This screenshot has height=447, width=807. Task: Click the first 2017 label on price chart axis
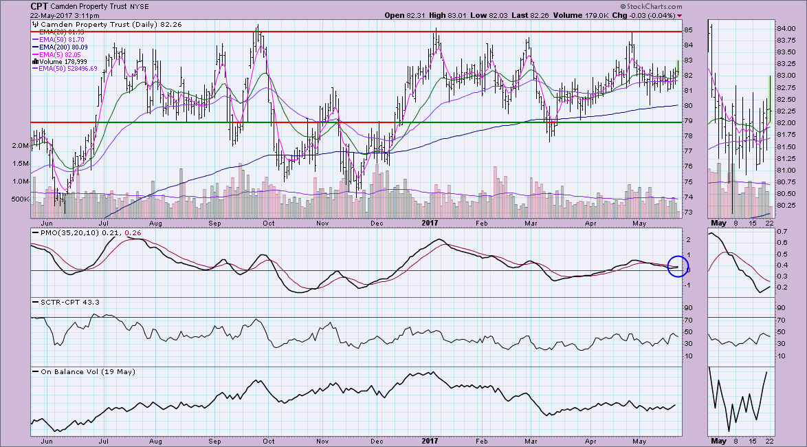pyautogui.click(x=430, y=223)
